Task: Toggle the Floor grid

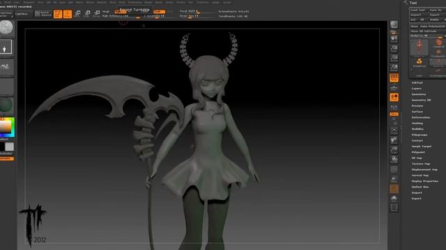Action: click(394, 87)
